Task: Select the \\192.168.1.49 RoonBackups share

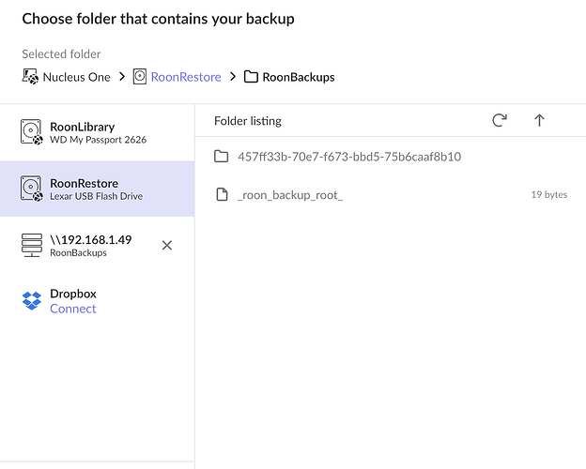Action: tap(97, 246)
